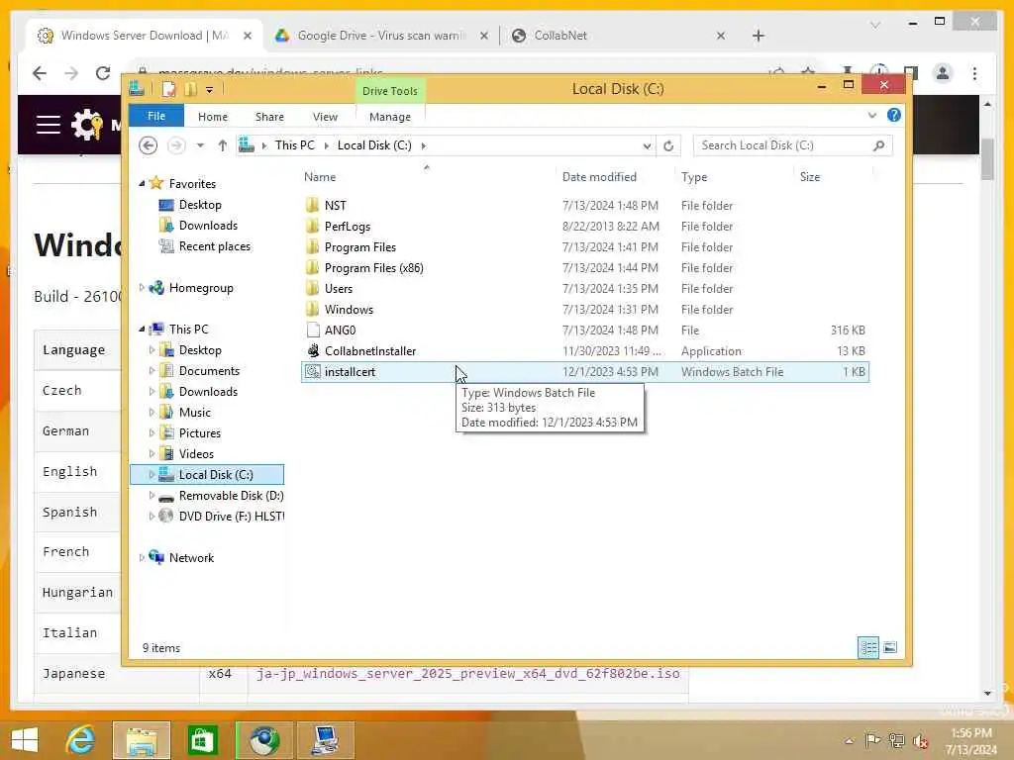Click Local Disk (C:) breadcrumb in address bar
This screenshot has height=760, width=1014.
(x=373, y=145)
